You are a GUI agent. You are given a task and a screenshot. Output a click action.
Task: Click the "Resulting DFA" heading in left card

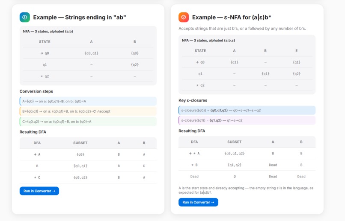[33, 132]
